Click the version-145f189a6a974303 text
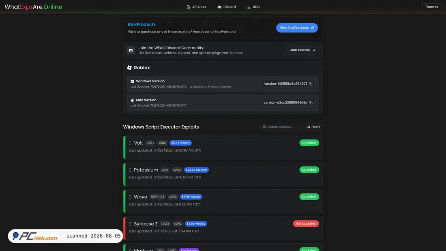 click(x=285, y=84)
